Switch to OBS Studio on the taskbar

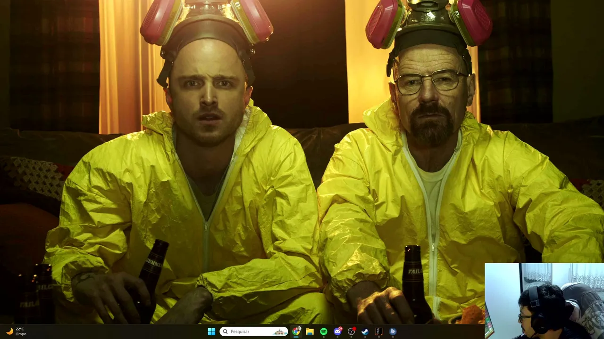tap(351, 331)
